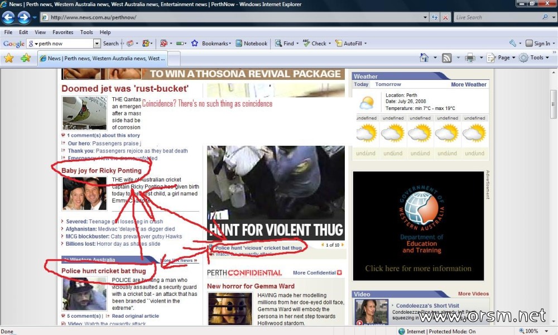Open the 'Baby joy for Ricky Ponting' story

(x=102, y=170)
